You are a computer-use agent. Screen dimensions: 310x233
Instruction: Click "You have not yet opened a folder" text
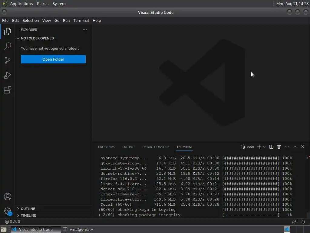coord(50,48)
